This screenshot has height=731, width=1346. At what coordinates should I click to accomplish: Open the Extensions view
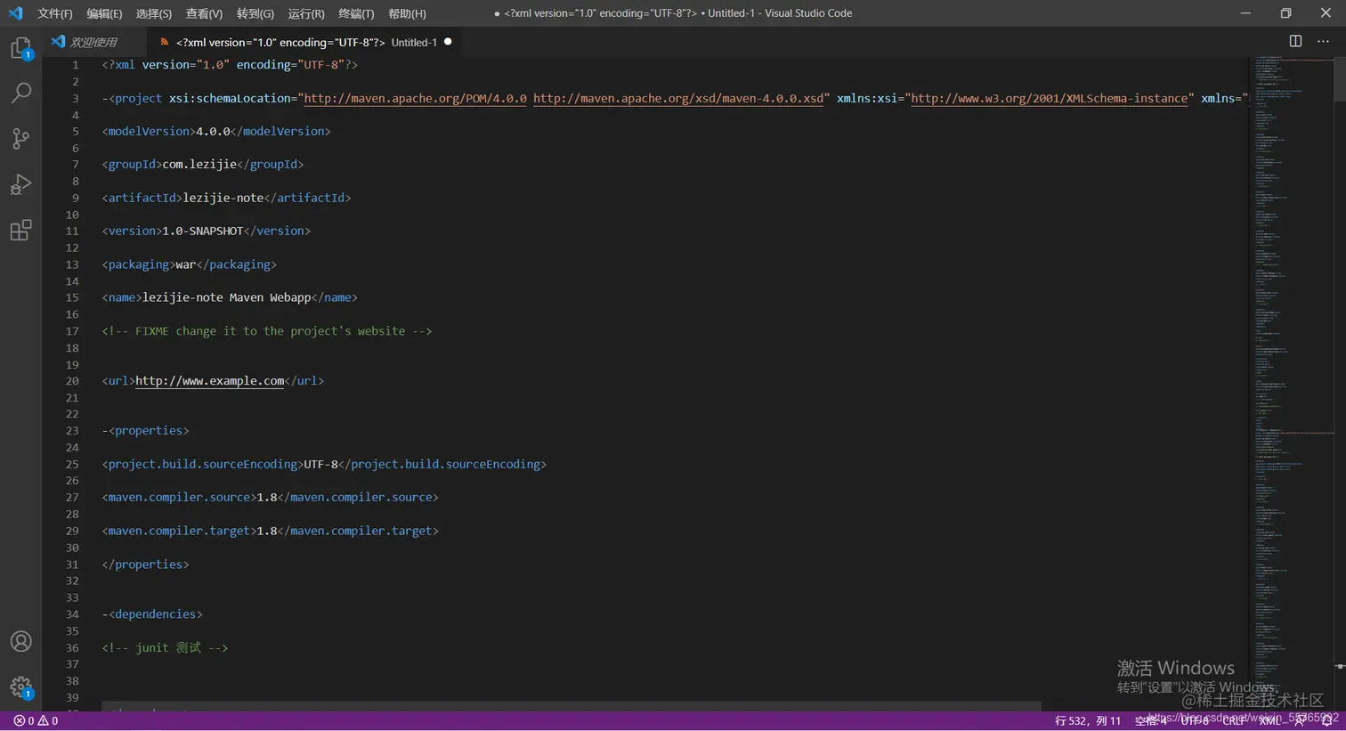coord(20,231)
